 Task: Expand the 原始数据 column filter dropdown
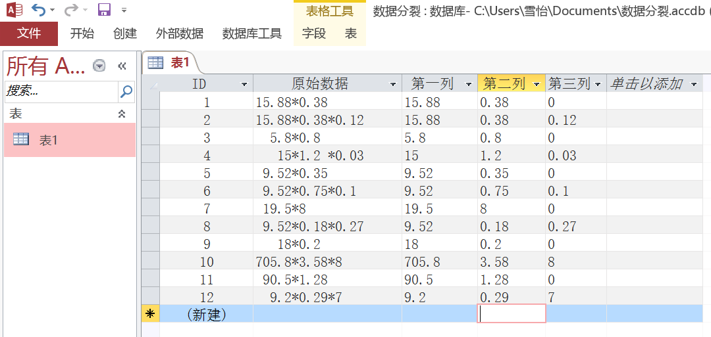[x=394, y=84]
